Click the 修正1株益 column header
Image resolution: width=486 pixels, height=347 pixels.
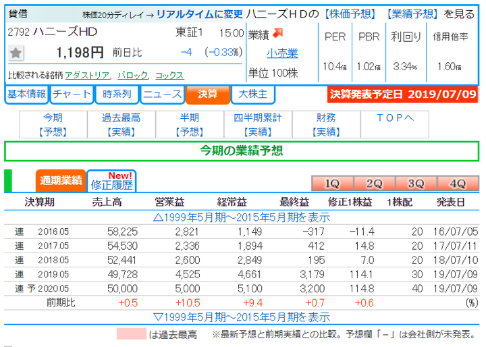pos(350,202)
